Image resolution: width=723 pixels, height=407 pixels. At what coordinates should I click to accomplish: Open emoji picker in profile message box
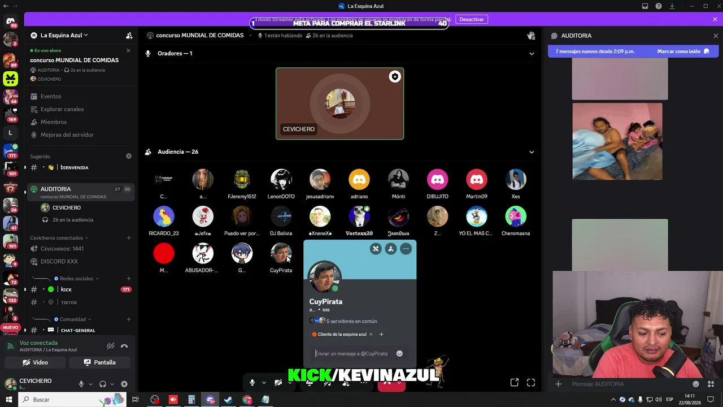[x=399, y=353]
